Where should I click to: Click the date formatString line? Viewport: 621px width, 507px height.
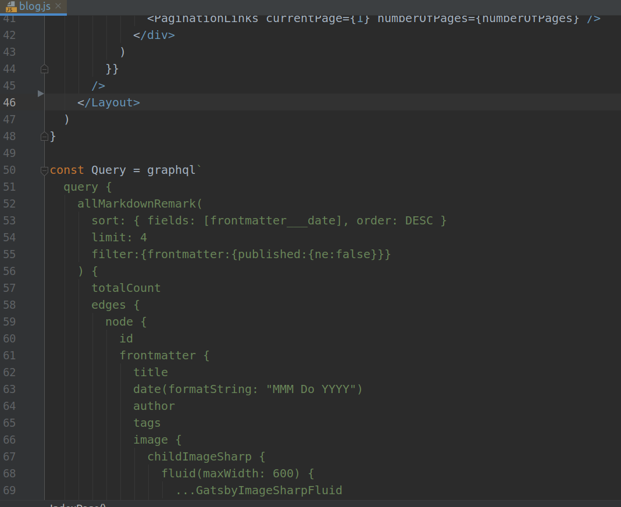click(x=248, y=390)
